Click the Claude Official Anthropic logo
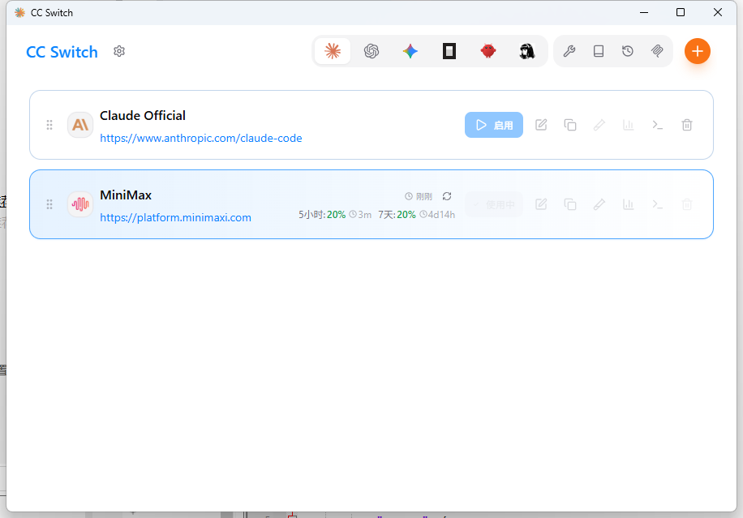Image resolution: width=743 pixels, height=518 pixels. coord(80,125)
